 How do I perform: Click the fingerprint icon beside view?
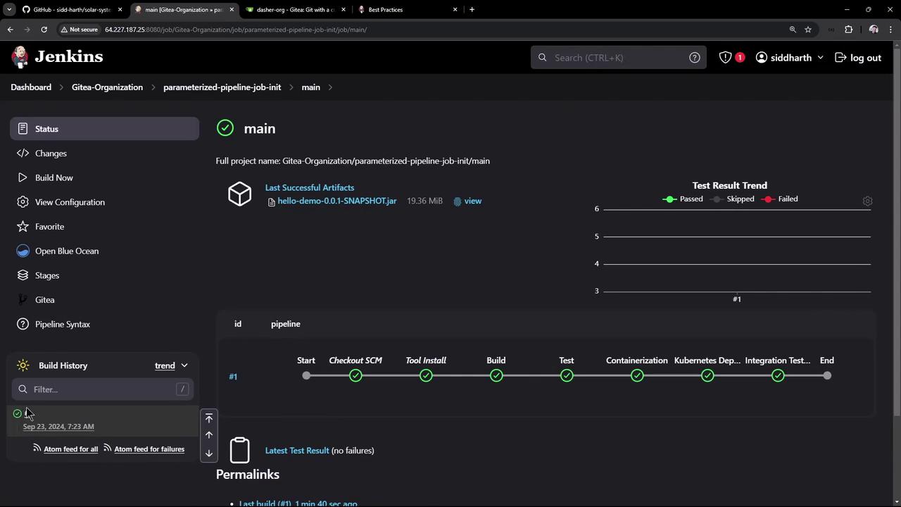point(458,201)
